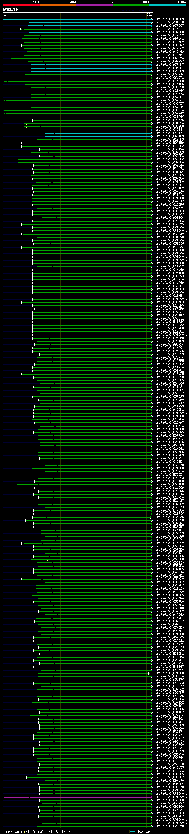The width and height of the screenshot is (189, 834).
Task: Choose UniRef100_A7P4M7 hit
Action: point(170,64)
